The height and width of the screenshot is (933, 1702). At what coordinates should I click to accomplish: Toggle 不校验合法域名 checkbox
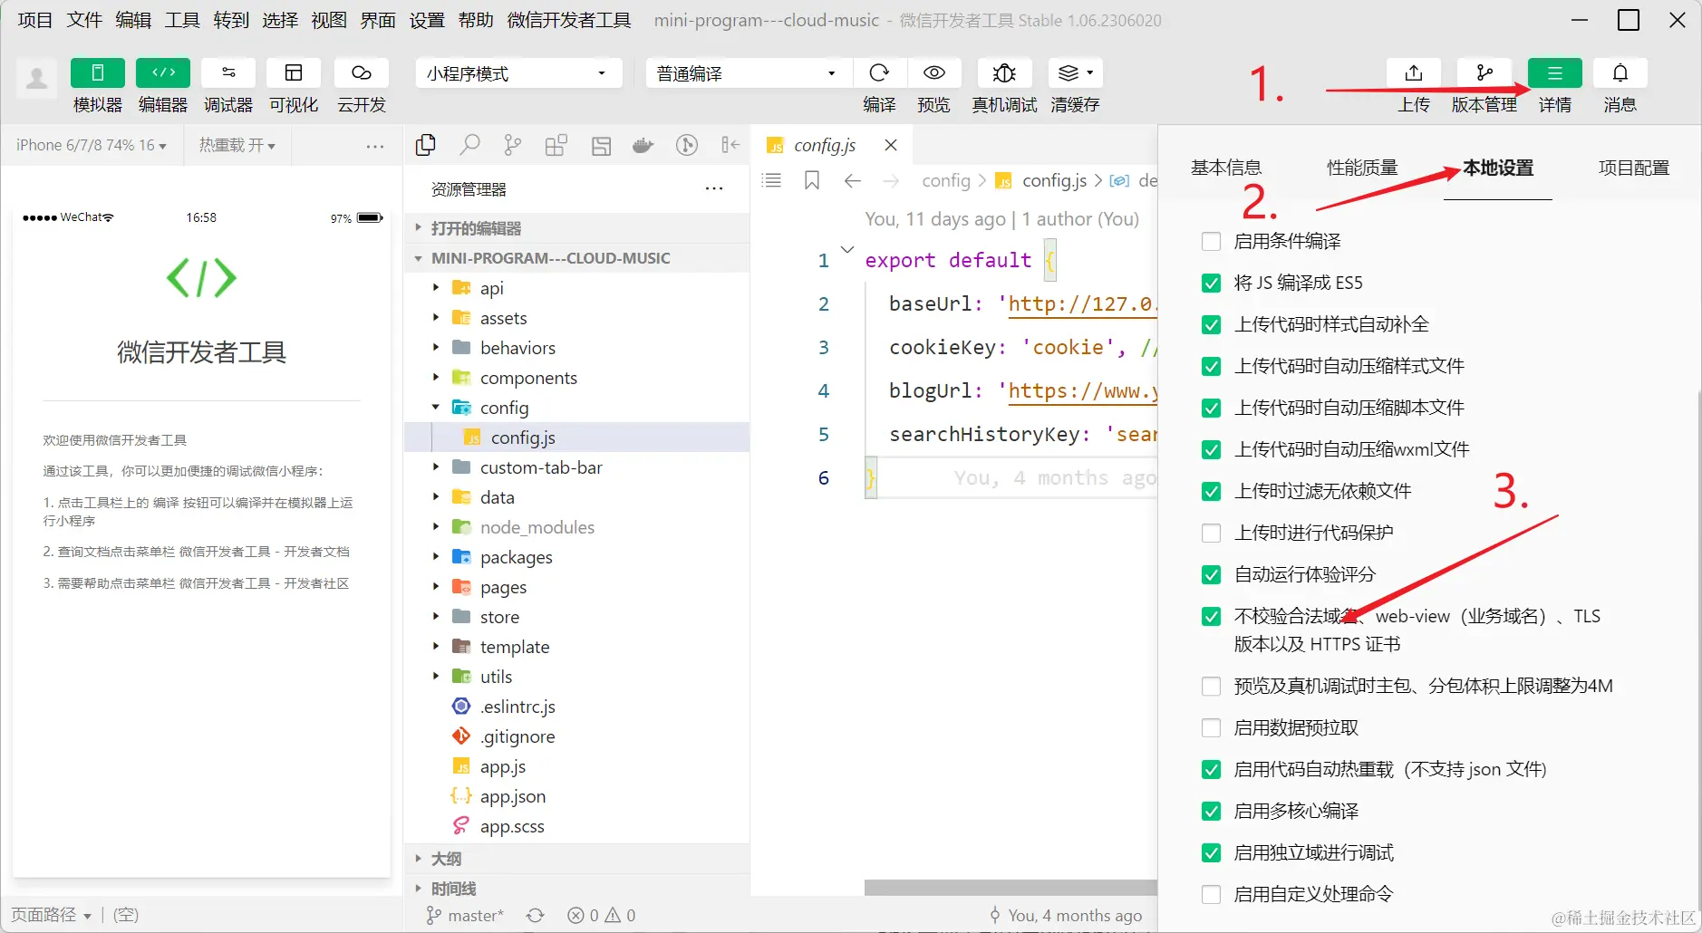click(x=1211, y=616)
